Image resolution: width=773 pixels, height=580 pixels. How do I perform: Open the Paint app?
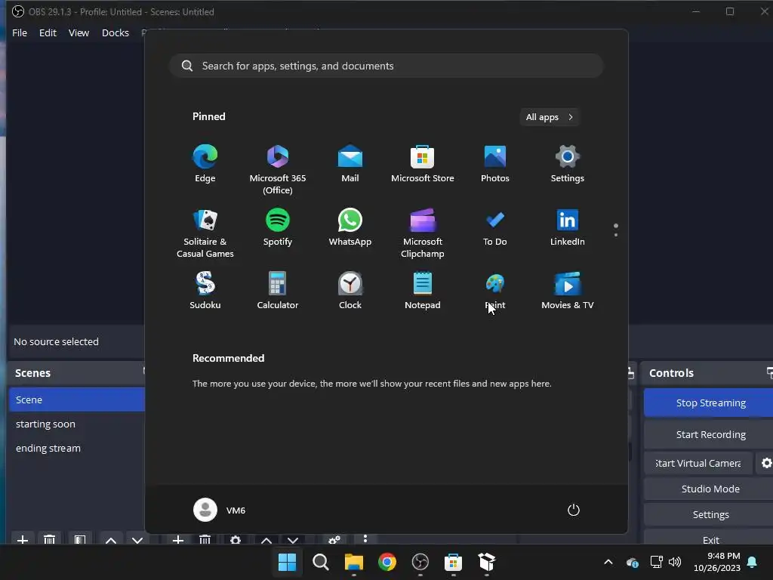point(495,291)
